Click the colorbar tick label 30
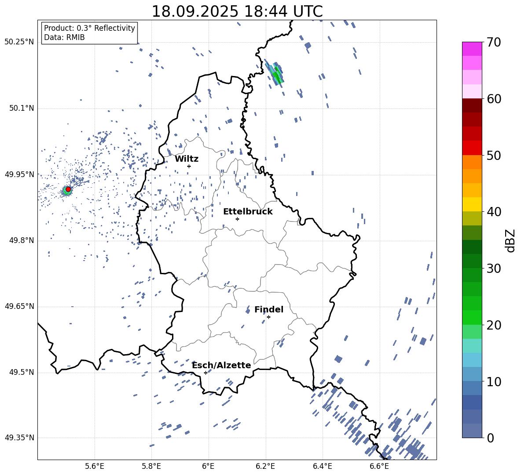This screenshot has width=521, height=475. [493, 268]
